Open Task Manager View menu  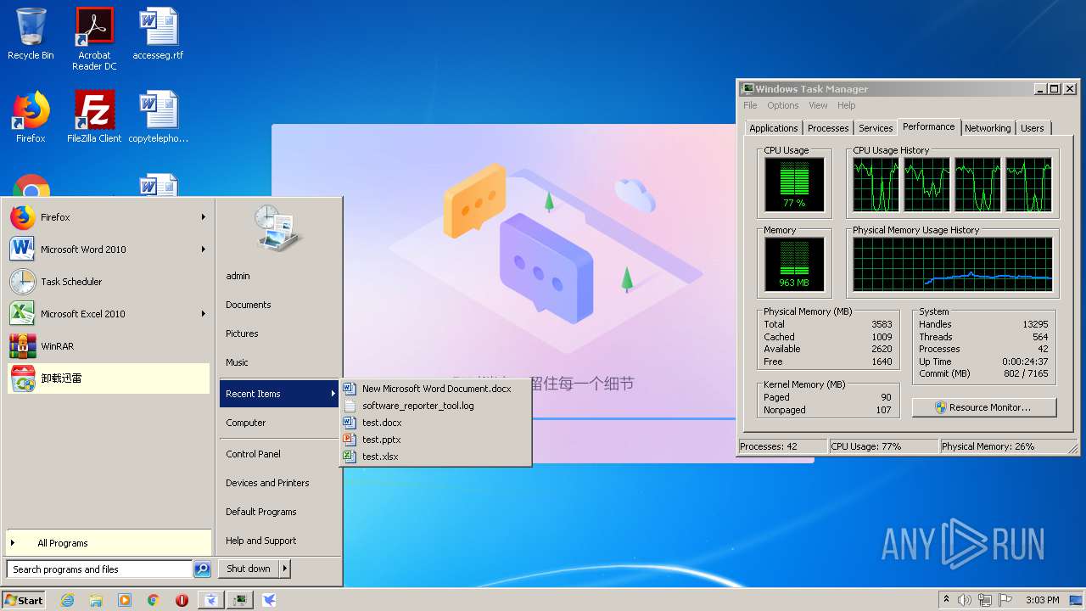[x=818, y=105]
